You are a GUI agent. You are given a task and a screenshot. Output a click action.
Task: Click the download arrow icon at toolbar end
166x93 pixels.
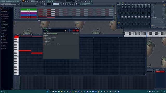click(92, 1)
